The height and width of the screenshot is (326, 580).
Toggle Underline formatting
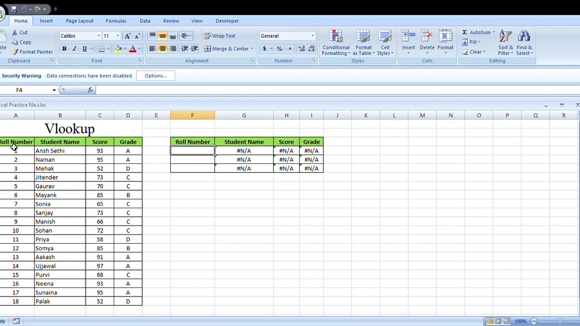click(84, 49)
